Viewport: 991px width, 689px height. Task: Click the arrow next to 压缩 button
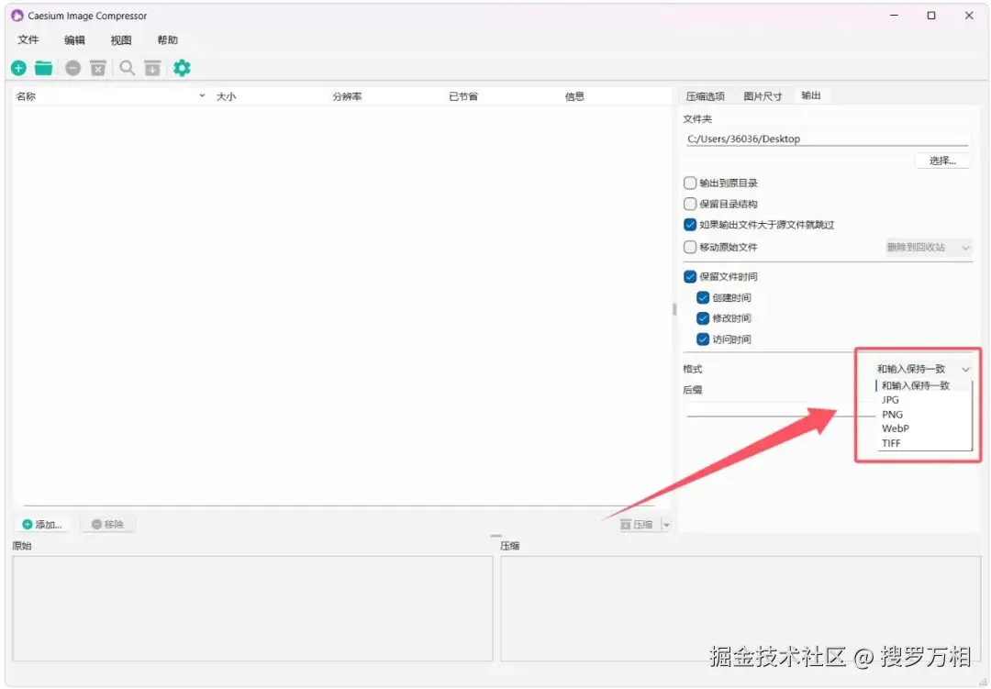667,524
